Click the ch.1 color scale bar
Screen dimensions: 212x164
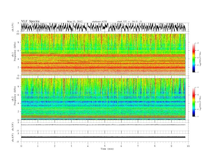coord(194,58)
